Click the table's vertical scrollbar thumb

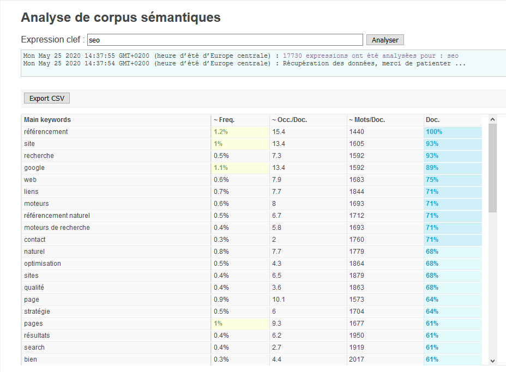click(x=492, y=168)
